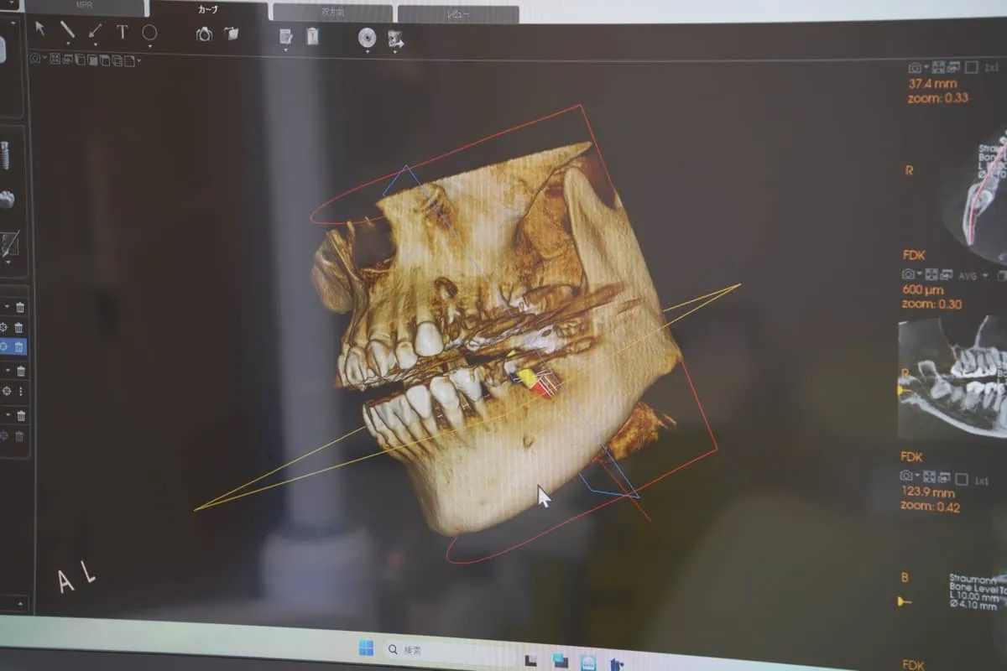Click the panoramic jaw X-ray view
This screenshot has width=1007, height=671.
[952, 377]
